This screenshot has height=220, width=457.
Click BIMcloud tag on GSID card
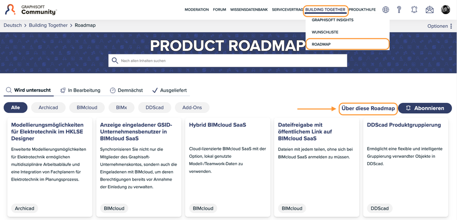[114, 209]
